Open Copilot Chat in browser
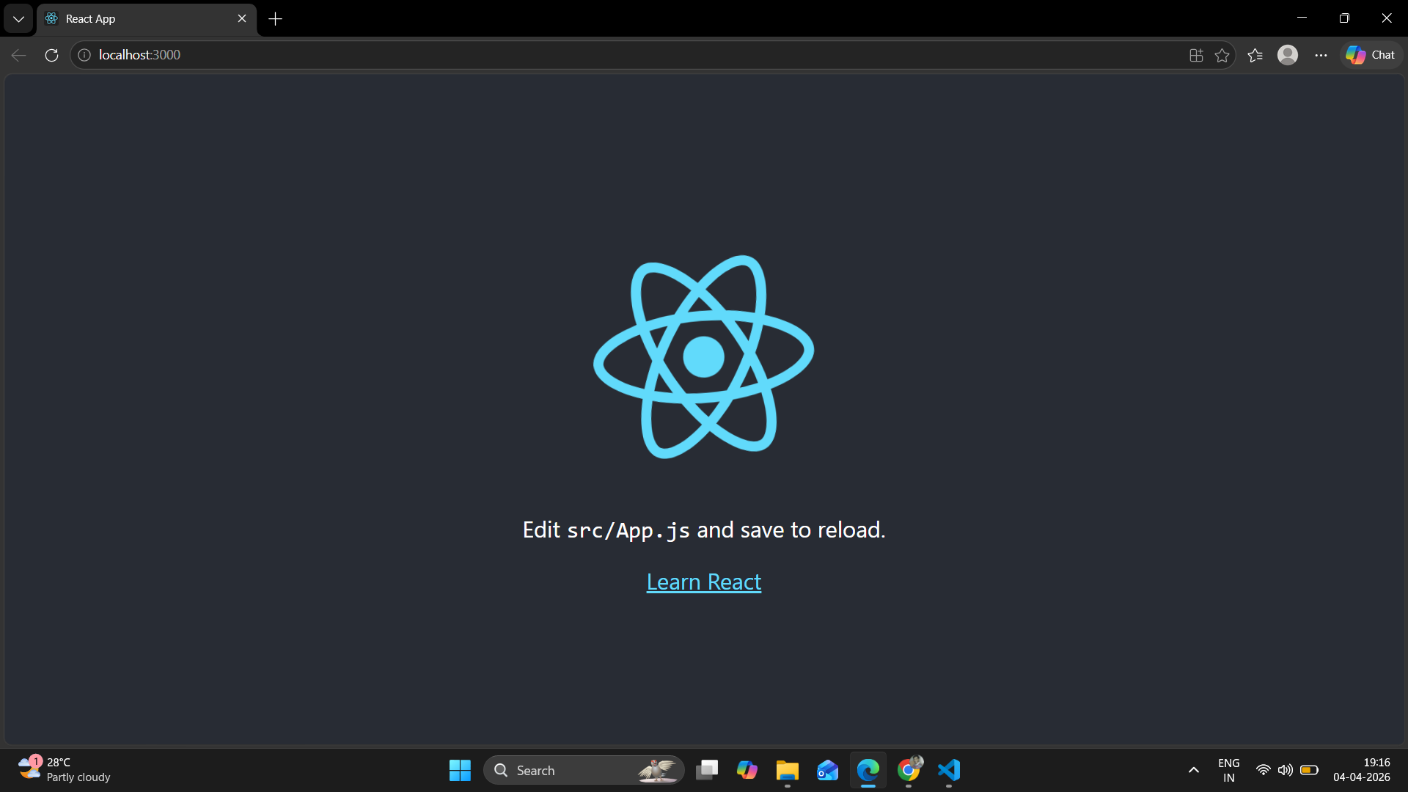The image size is (1408, 792). pyautogui.click(x=1371, y=55)
